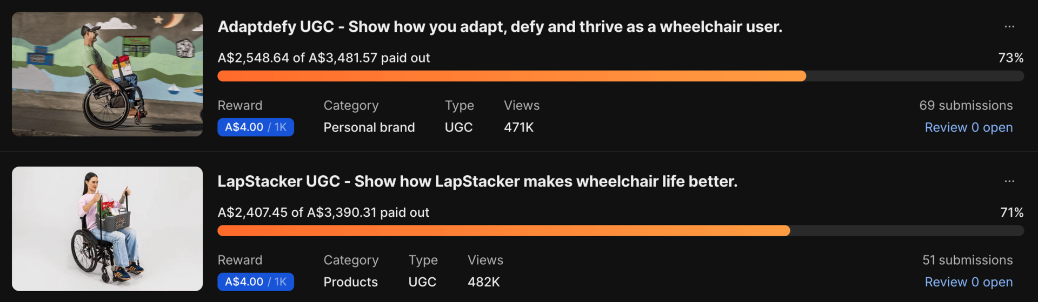Select the Personal brand category value
Image resolution: width=1038 pixels, height=302 pixels.
pyautogui.click(x=369, y=128)
